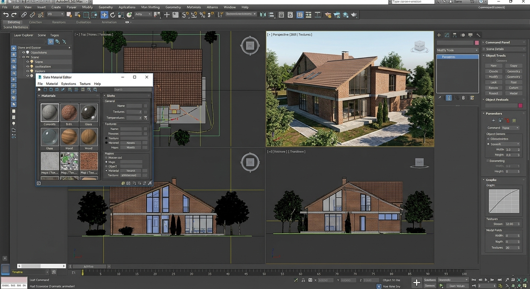Switch to the Scene tab in Layer Explorer

click(x=41, y=35)
